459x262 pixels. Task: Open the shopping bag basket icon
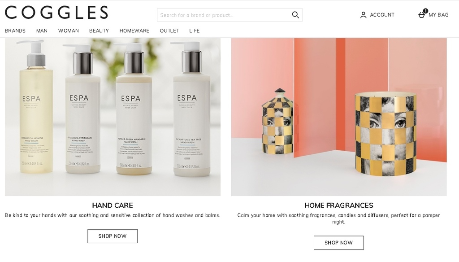pyautogui.click(x=421, y=15)
